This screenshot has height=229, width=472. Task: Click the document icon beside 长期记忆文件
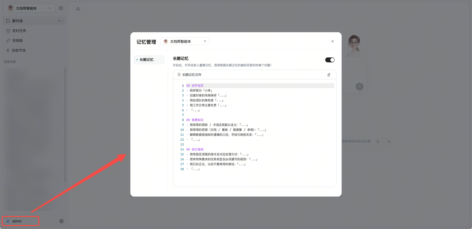pos(179,75)
